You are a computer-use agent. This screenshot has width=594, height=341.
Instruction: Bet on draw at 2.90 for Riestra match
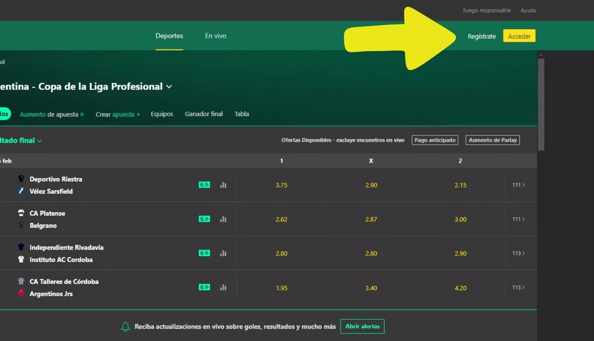pos(371,185)
